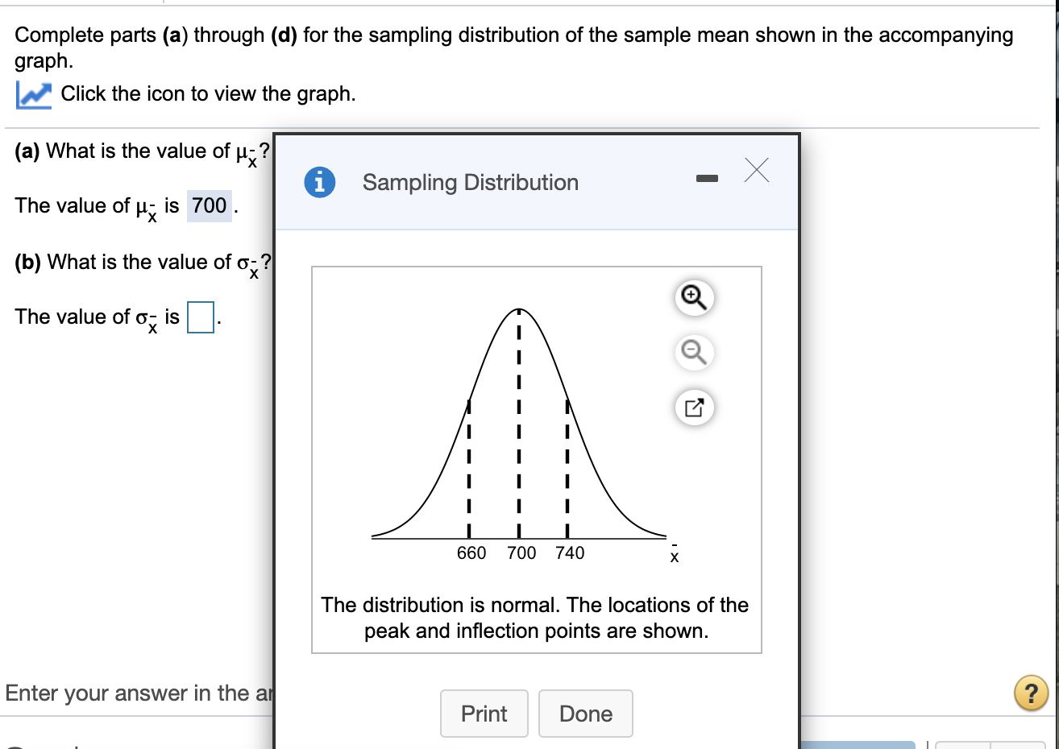Minimize the Sampling Distribution popup
The height and width of the screenshot is (749, 1059).
[707, 181]
